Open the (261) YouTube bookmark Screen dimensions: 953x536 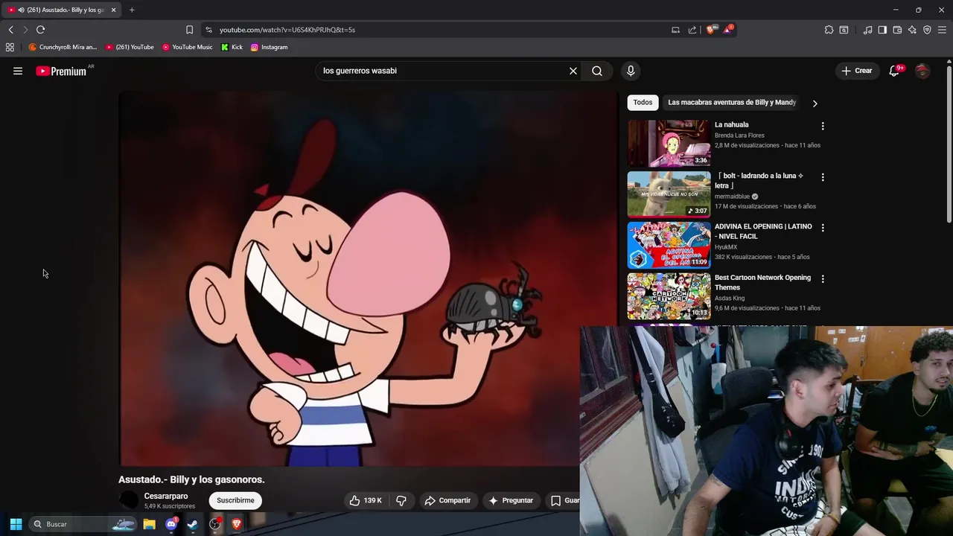[x=130, y=47]
